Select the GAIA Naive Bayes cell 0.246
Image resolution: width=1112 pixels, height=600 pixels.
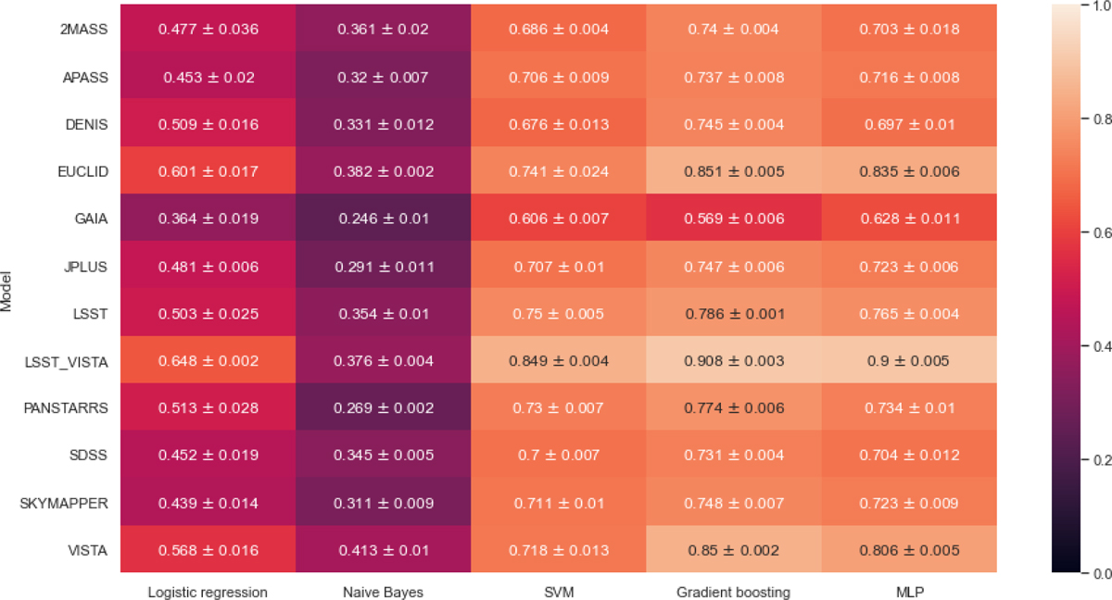pos(384,219)
